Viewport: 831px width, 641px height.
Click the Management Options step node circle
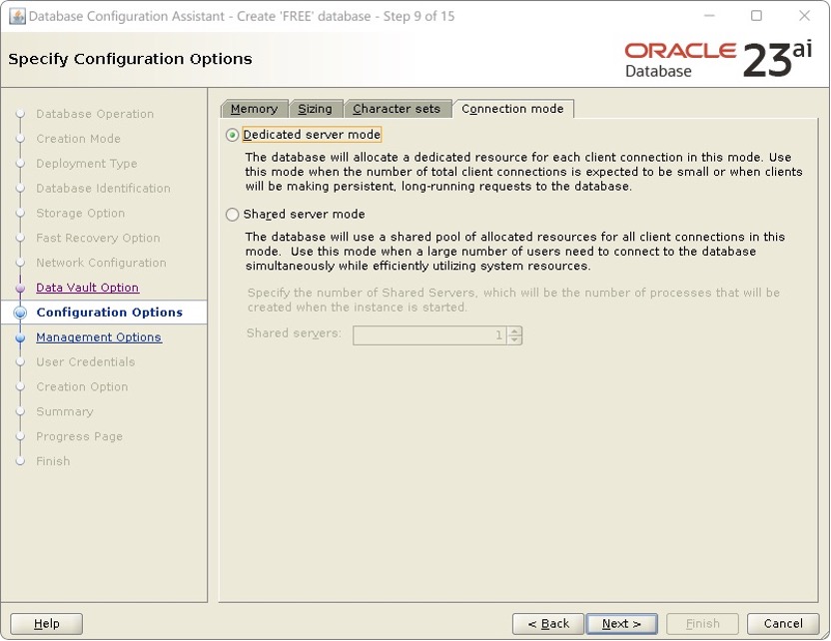tap(22, 337)
